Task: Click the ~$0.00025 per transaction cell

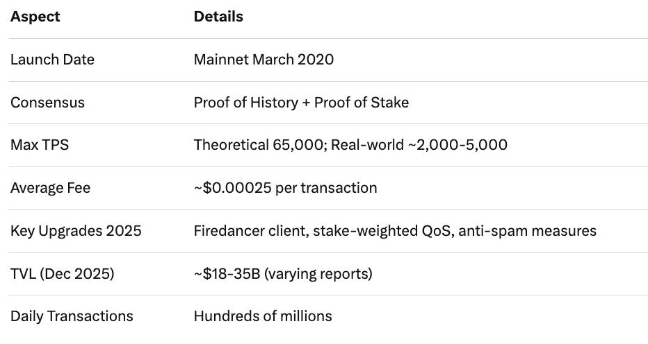Action: tap(285, 188)
